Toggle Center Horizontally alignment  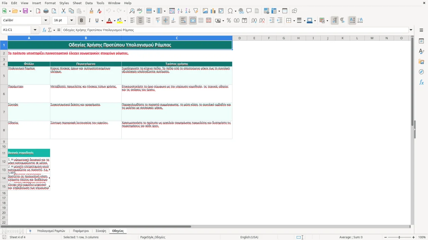[140, 21]
